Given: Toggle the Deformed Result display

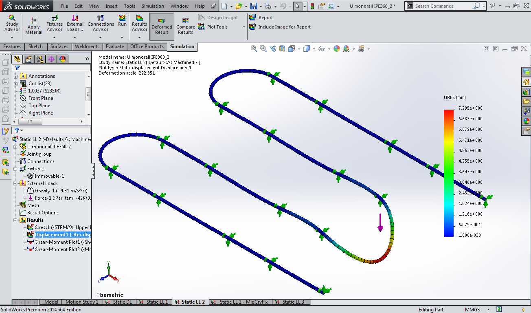Looking at the screenshot, I should click(162, 26).
